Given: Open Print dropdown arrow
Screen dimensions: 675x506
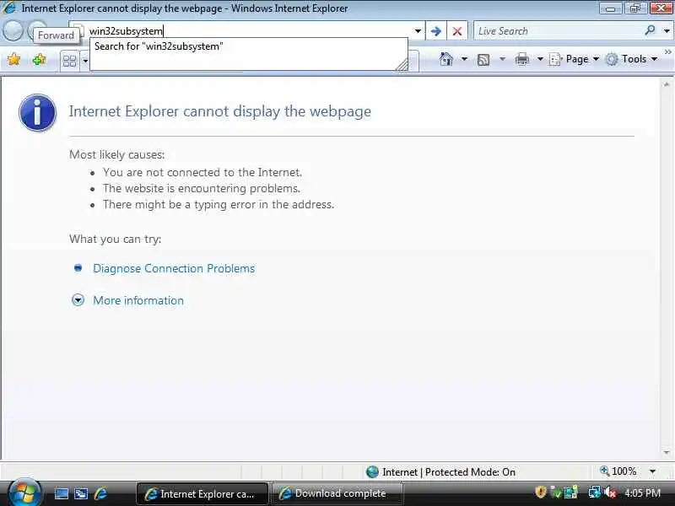Looking at the screenshot, I should (540, 59).
